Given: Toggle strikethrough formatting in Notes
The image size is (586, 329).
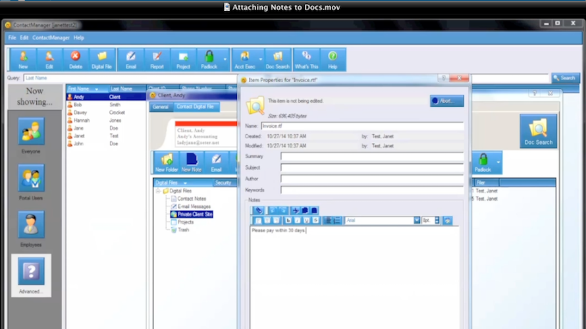Looking at the screenshot, I should point(316,220).
